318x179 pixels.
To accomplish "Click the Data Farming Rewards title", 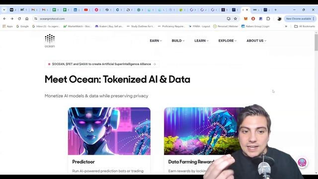I will [191, 162].
